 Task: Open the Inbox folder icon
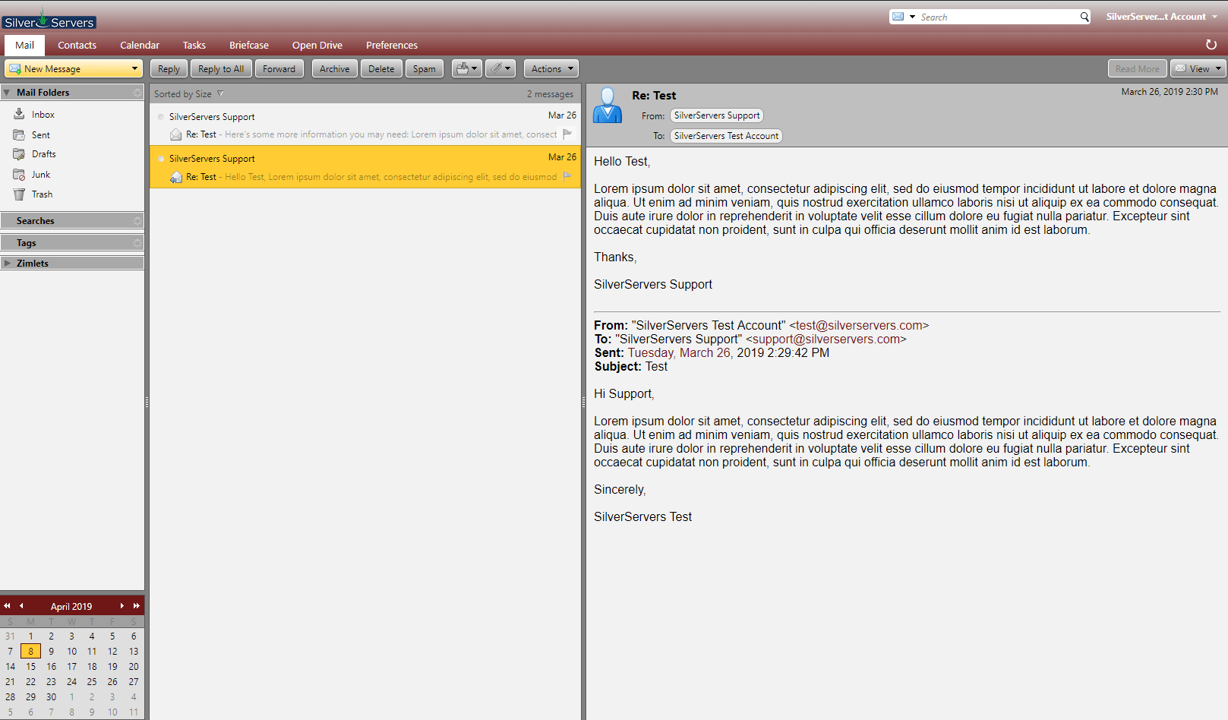click(19, 114)
